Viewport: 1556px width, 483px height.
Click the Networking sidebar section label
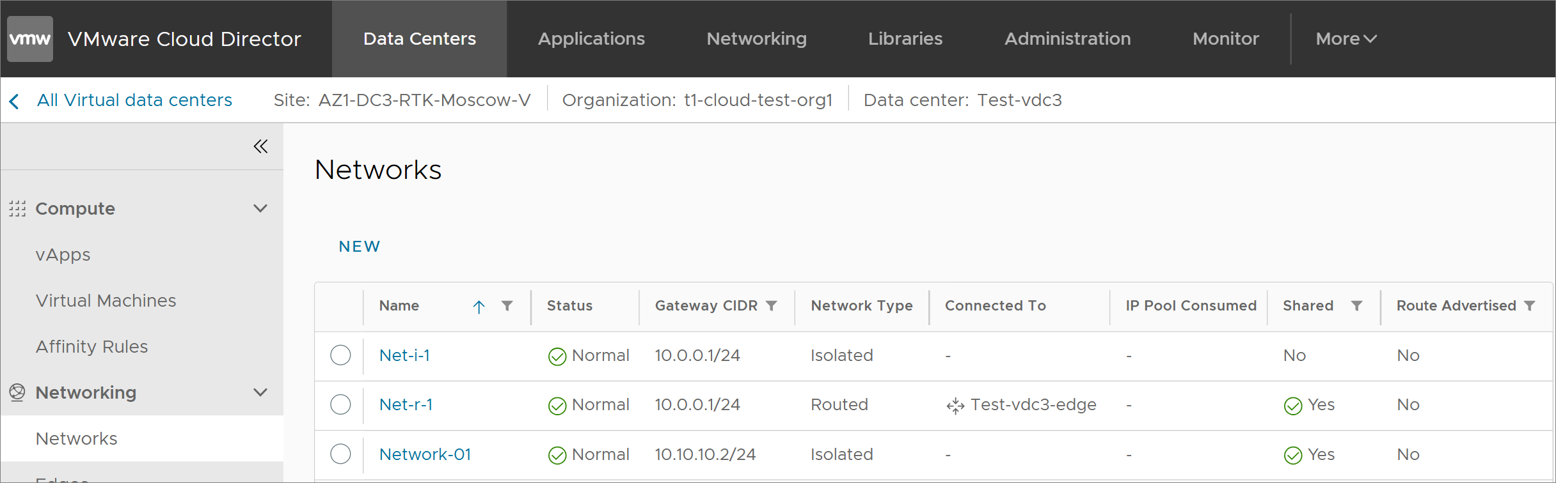[x=86, y=392]
